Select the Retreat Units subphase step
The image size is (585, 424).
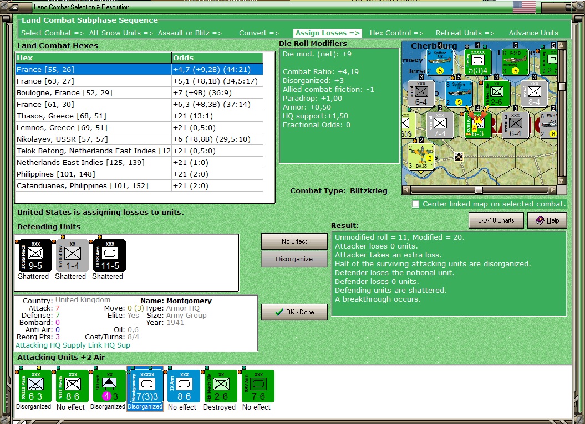coord(465,33)
